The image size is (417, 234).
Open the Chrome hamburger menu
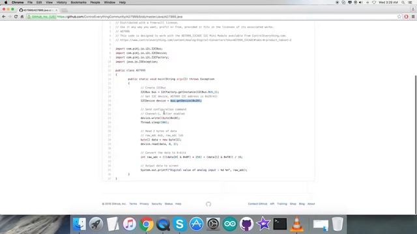click(413, 17)
